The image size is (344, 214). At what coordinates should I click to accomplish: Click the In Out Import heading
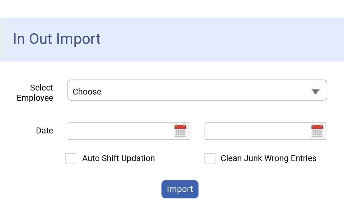coord(57,39)
